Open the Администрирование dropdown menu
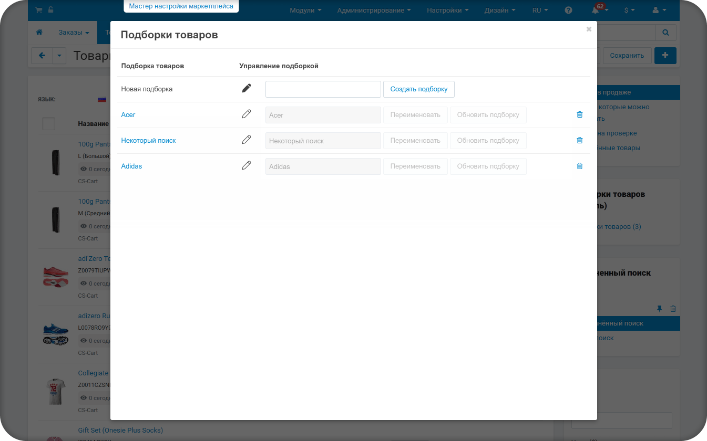Viewport: 707px width, 441px height. tap(374, 10)
